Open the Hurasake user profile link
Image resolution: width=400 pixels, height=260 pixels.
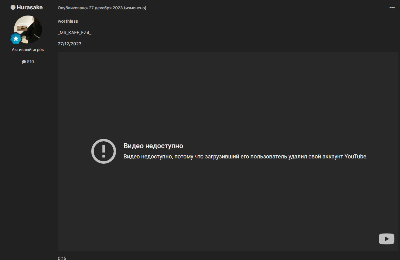(30, 7)
